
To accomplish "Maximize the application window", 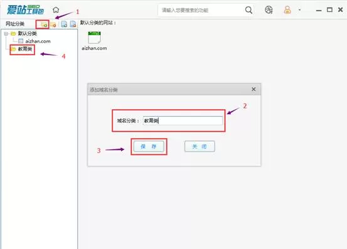I will [x=329, y=10].
